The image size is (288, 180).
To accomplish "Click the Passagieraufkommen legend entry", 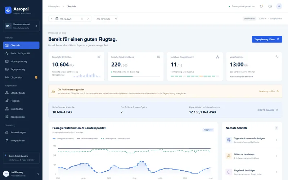I will click(63, 139).
